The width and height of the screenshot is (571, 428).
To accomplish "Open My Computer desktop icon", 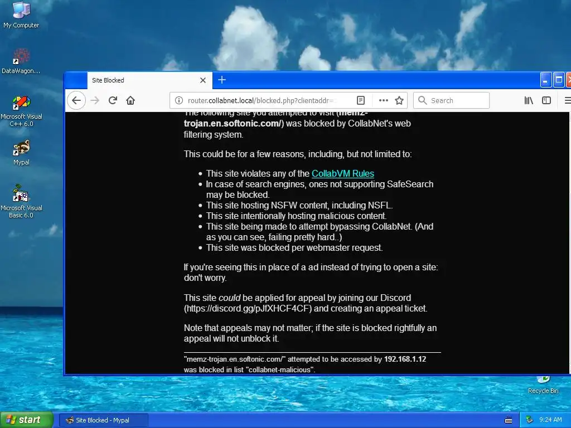I will [21, 15].
